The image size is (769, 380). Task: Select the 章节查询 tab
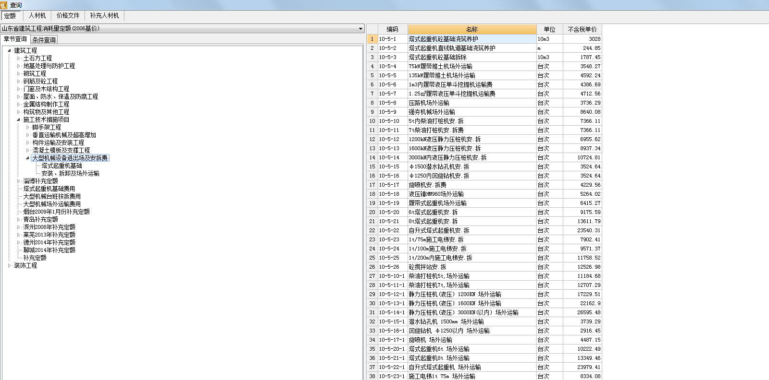[15, 39]
